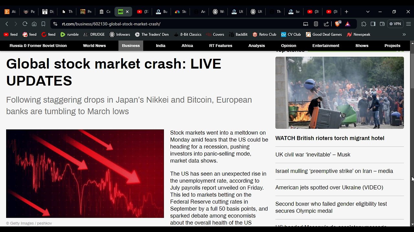This screenshot has height=232, width=414.
Task: Open the browser home page
Action: point(34,24)
